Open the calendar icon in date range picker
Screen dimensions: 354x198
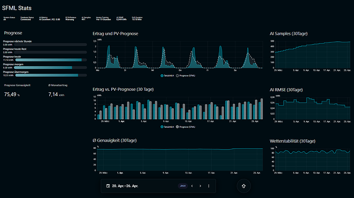(x=108, y=186)
